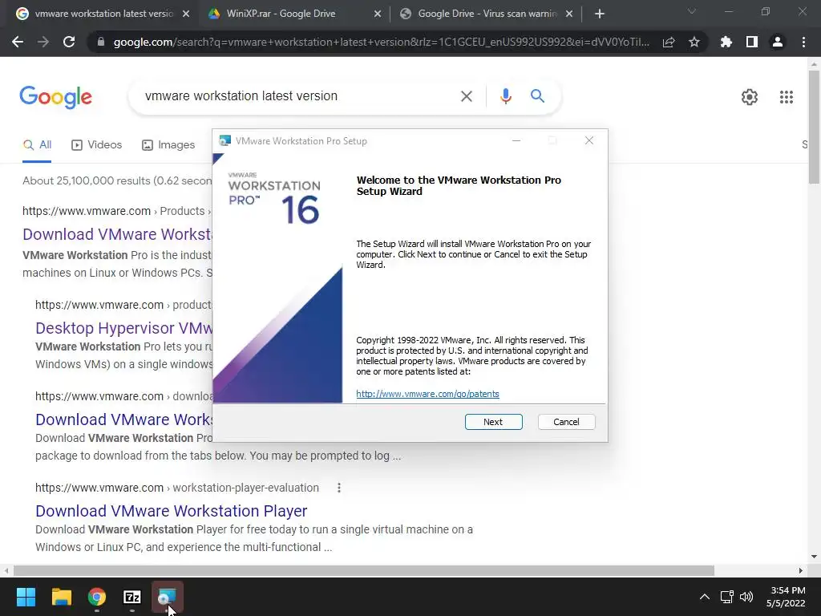Screen dimensions: 821x616
Task: Open the Chrome extensions puzzle icon
Action: pyautogui.click(x=726, y=42)
